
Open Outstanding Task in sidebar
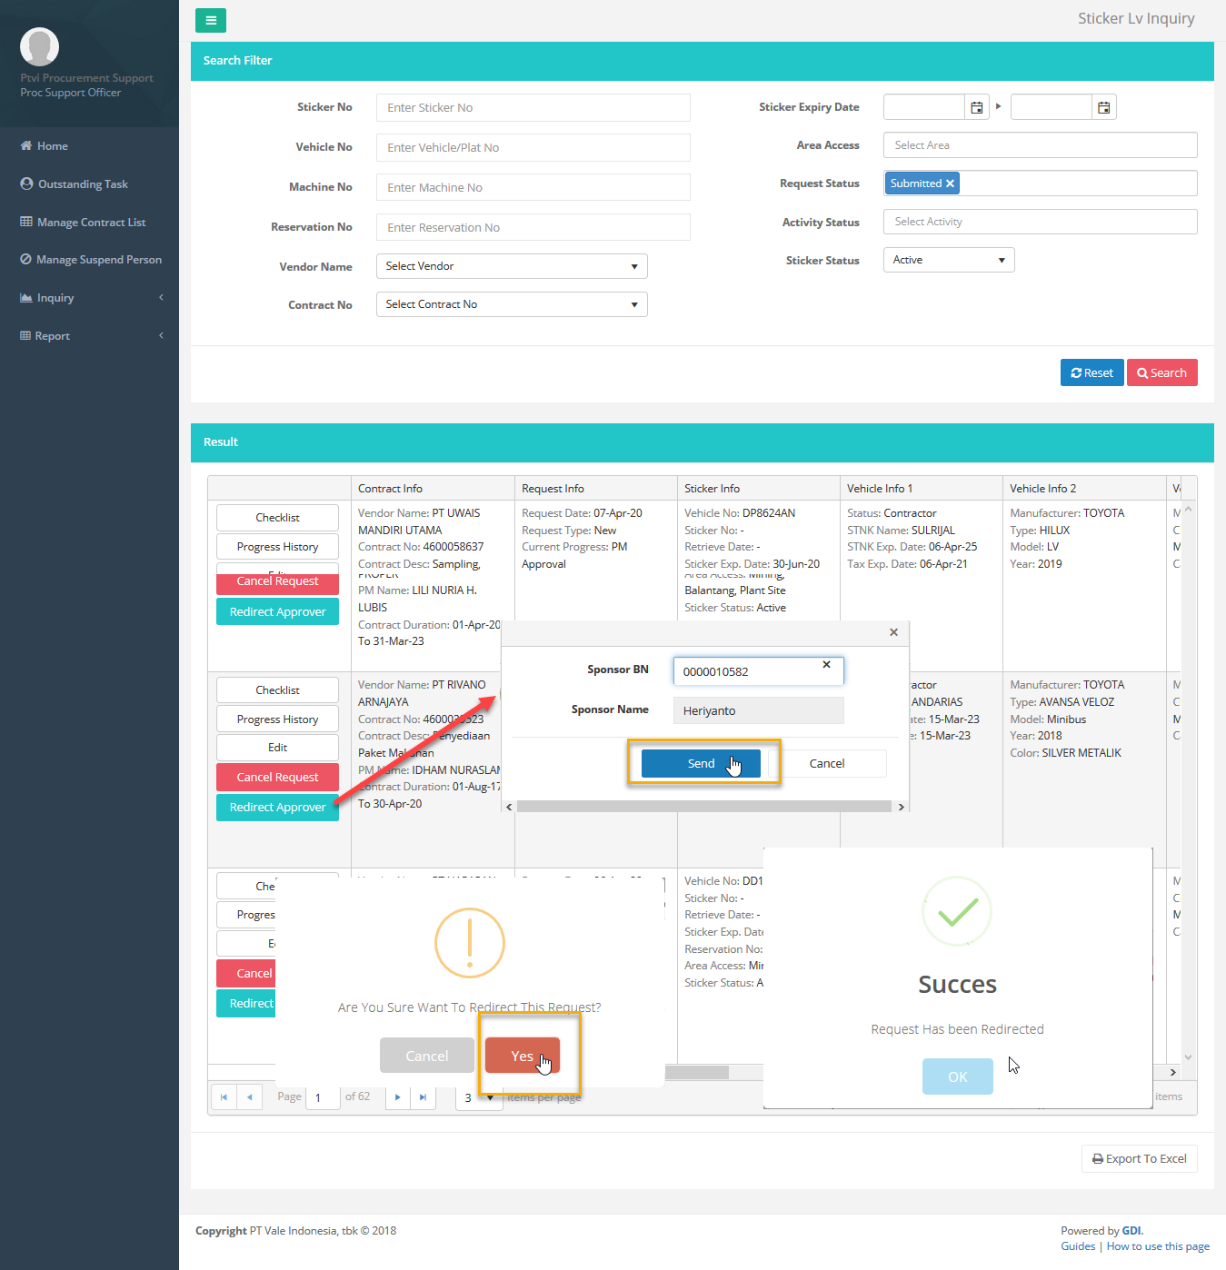[82, 184]
